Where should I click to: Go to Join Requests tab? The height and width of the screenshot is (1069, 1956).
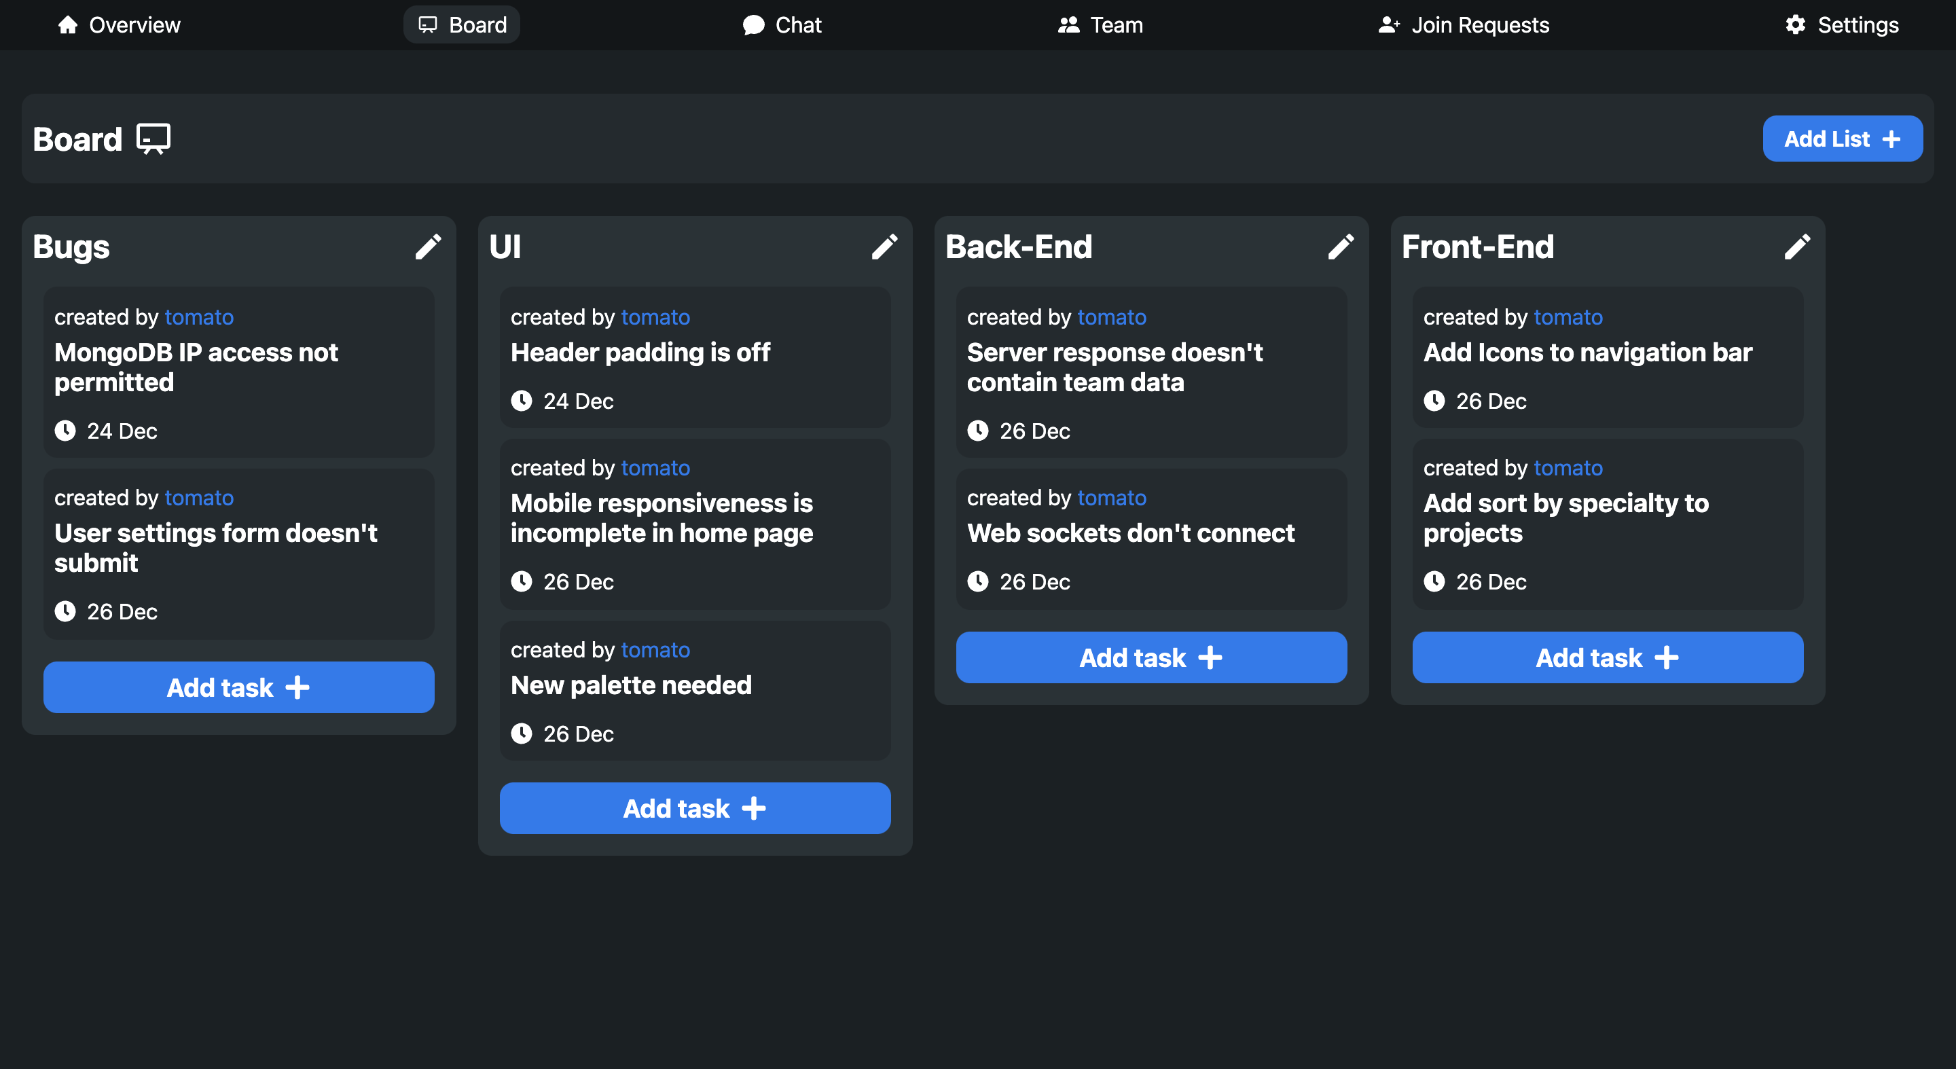click(1463, 25)
